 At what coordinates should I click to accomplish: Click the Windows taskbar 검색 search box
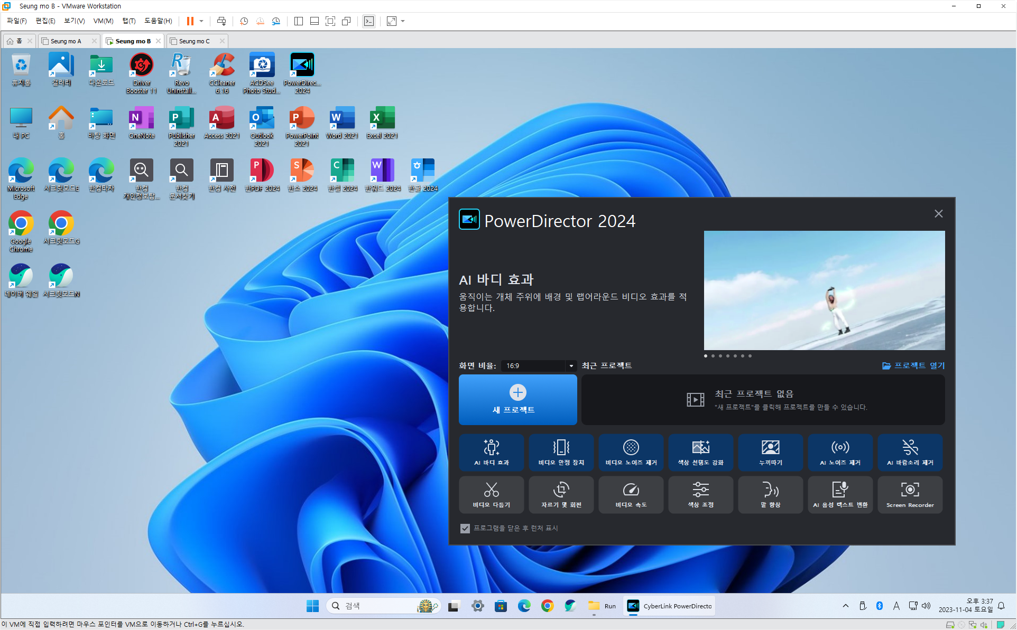(x=381, y=606)
